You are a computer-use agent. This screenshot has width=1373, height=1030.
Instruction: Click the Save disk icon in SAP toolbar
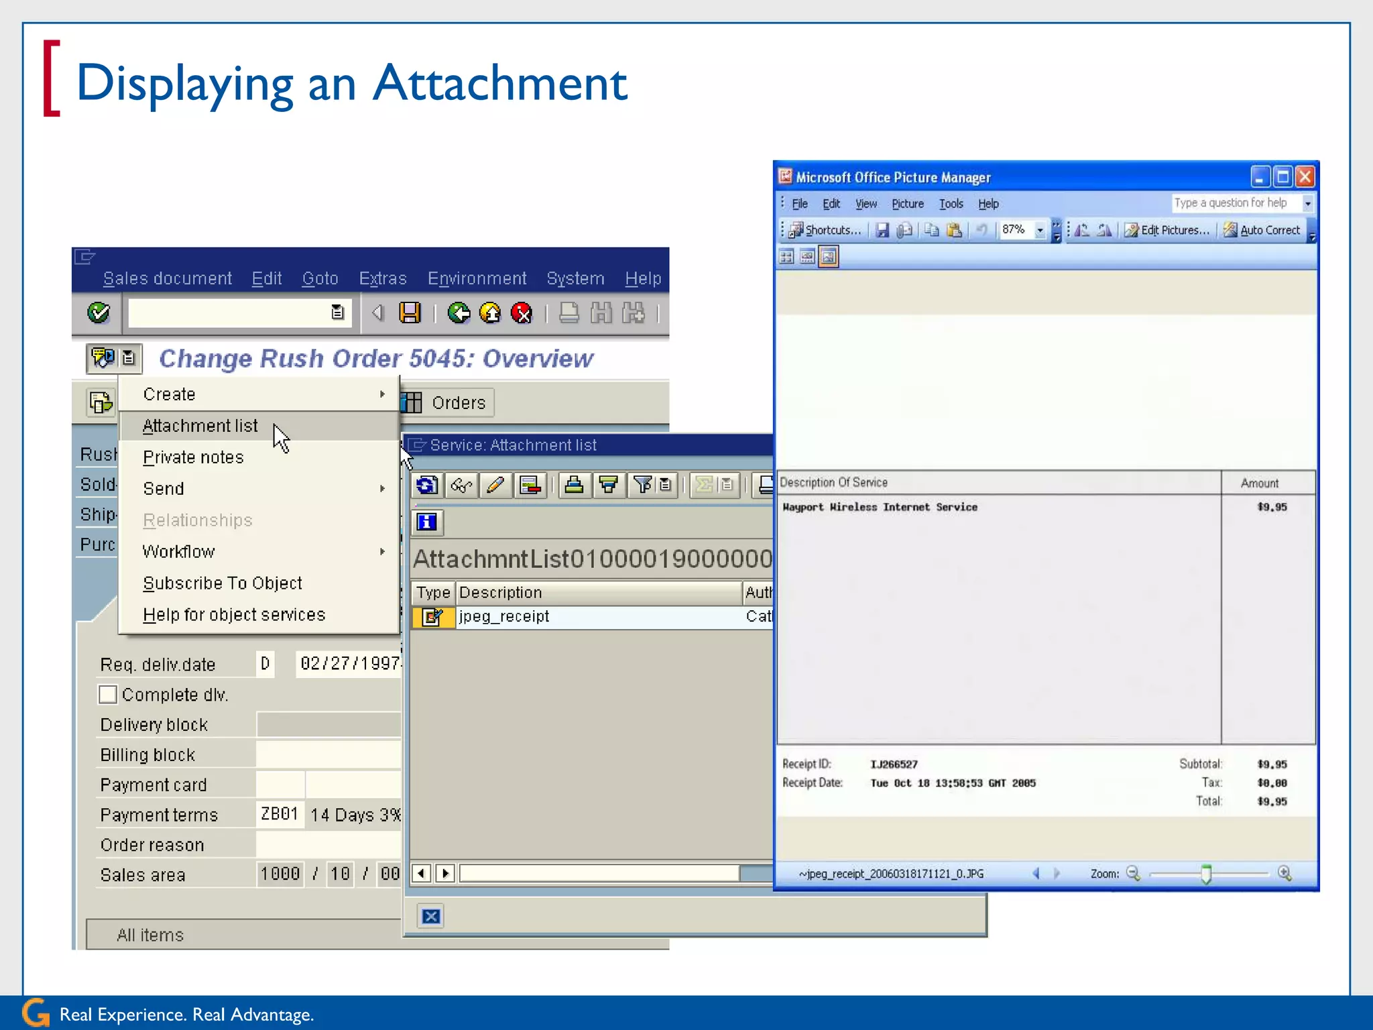tap(410, 312)
